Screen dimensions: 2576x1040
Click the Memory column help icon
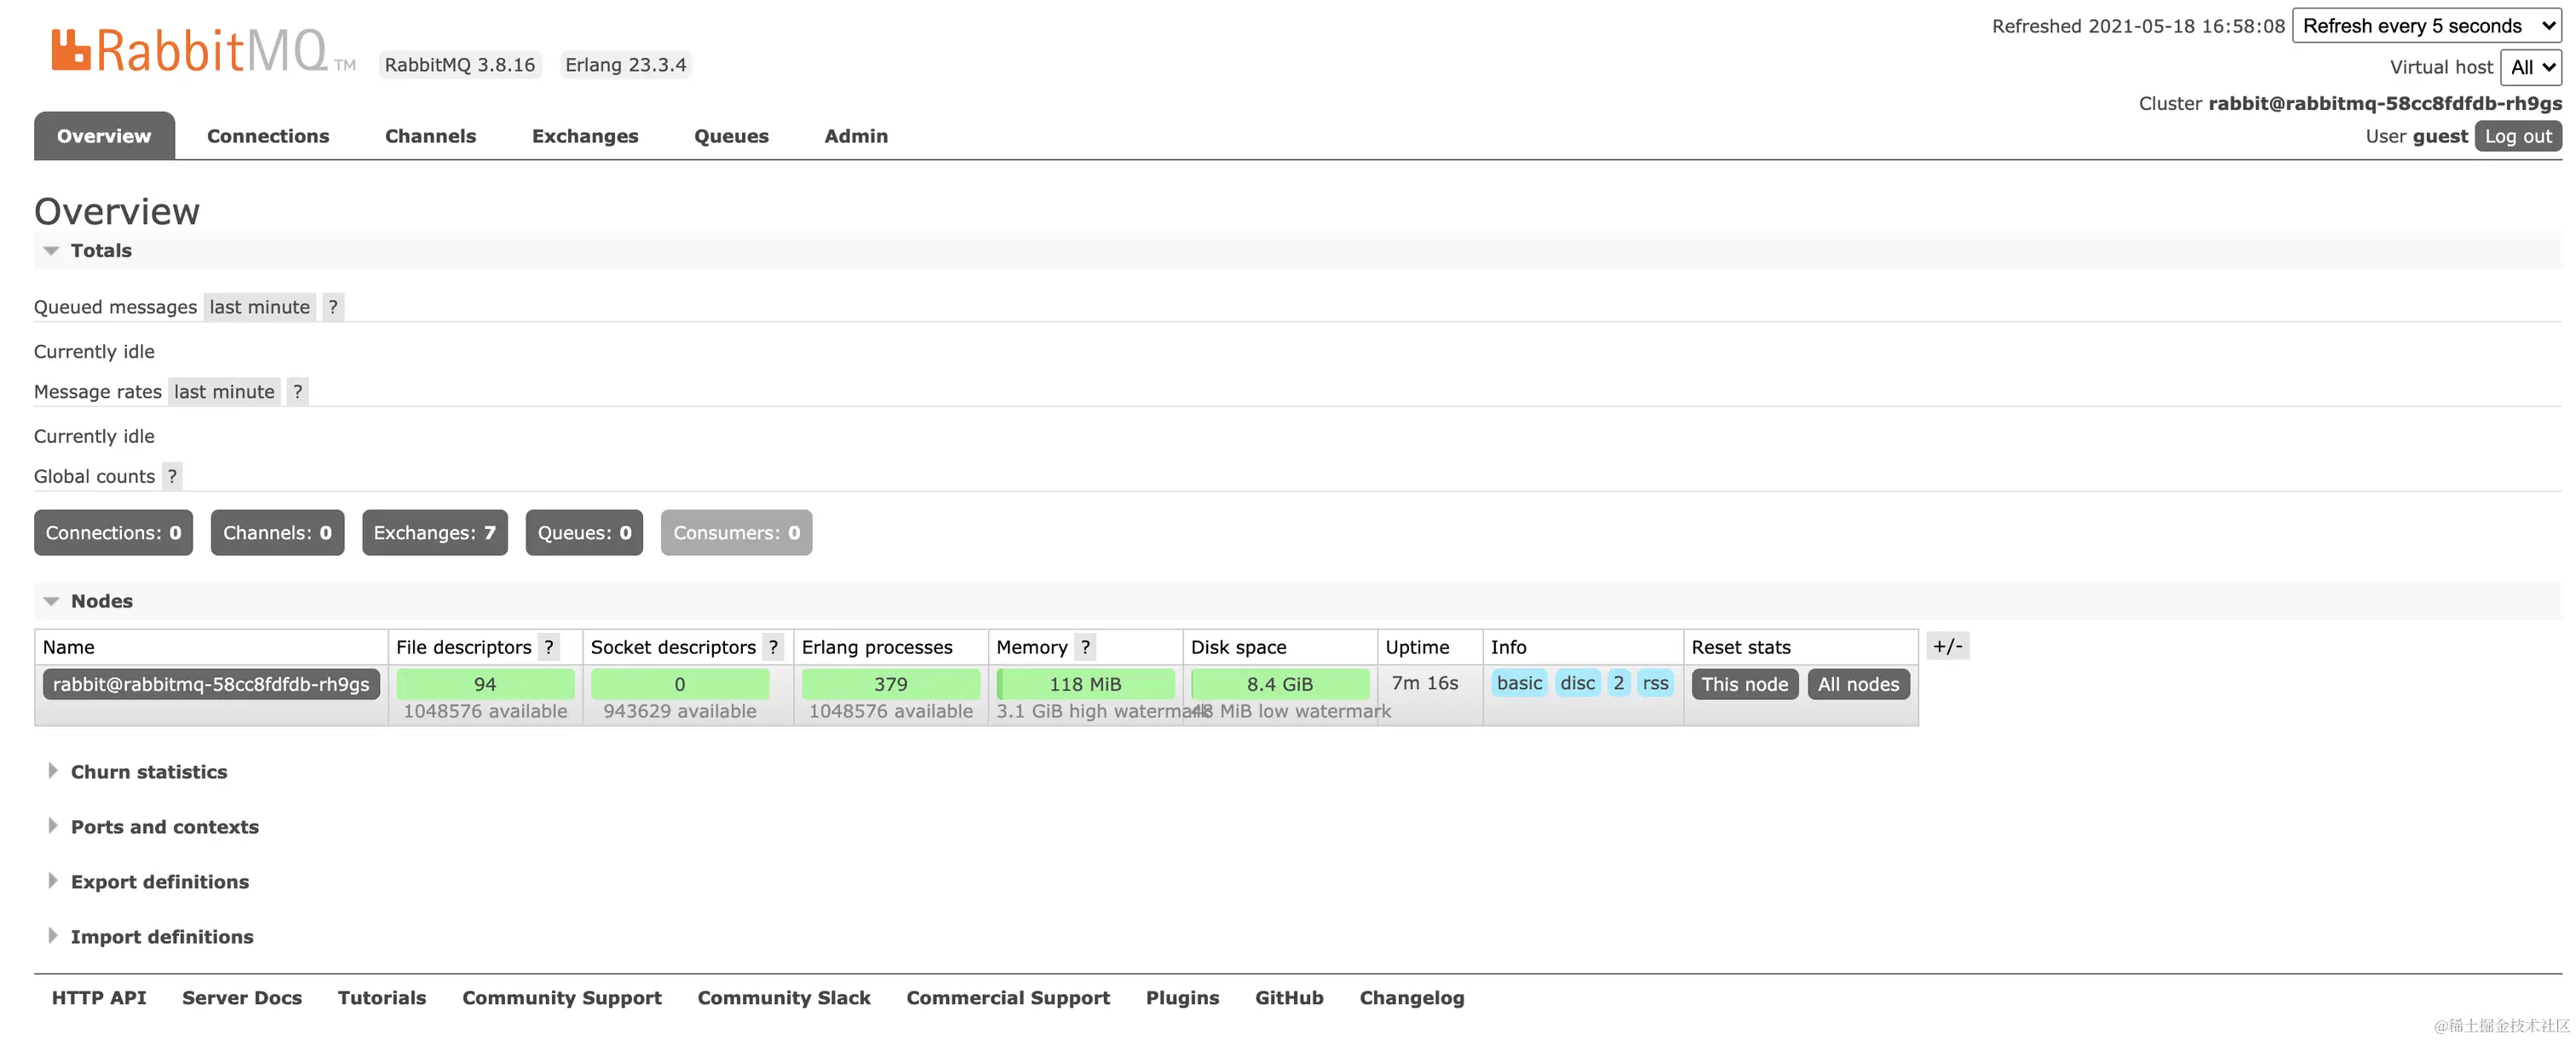(x=1085, y=647)
